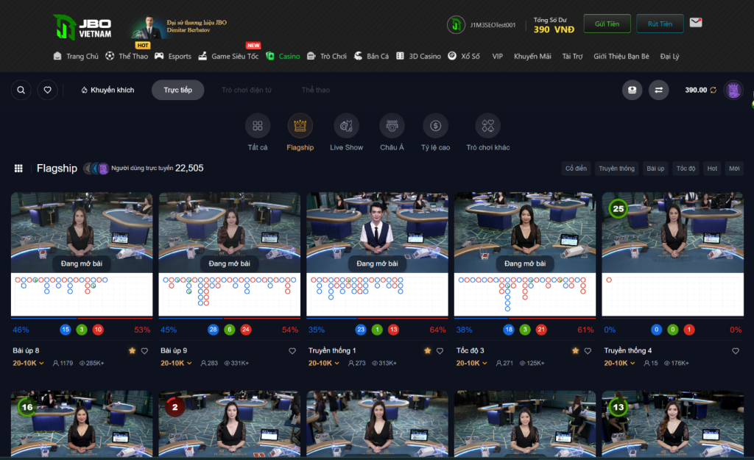754x460 pixels.
Task: Switch to the Khuyến khích tab
Action: point(108,90)
